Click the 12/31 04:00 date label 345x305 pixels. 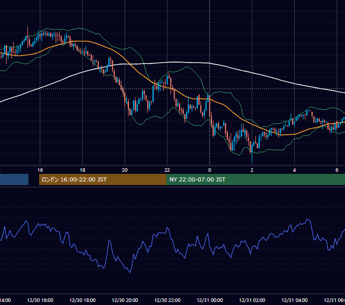(294, 300)
